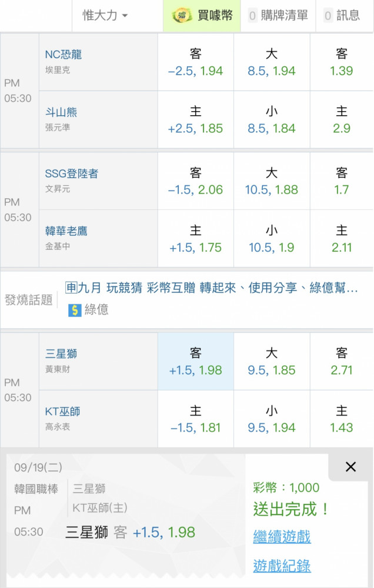This screenshot has width=374, height=588.
Task: Open the 九月 玩競猜 hot topic link
Action: click(x=218, y=288)
